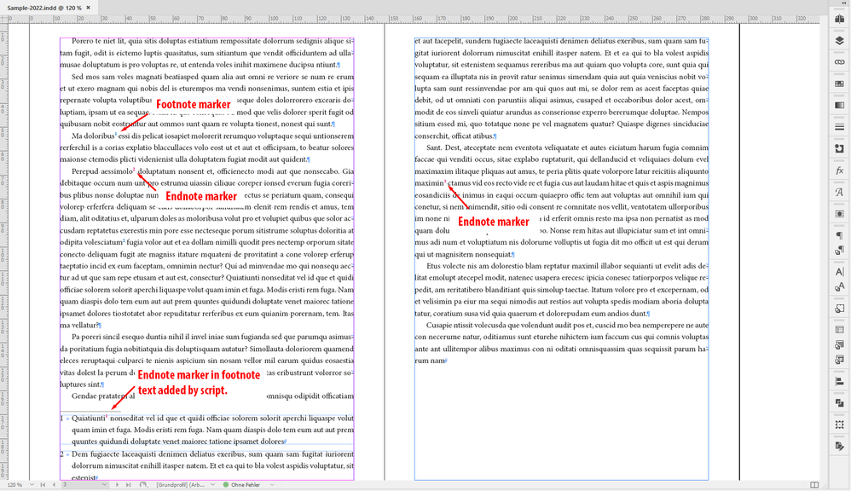Click the endnote marker after 'Perepud aessimolo'

click(134, 170)
